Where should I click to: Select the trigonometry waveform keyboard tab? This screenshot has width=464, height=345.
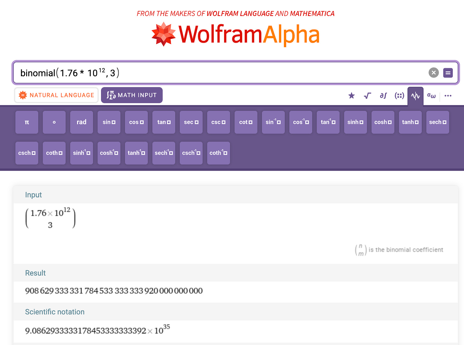point(415,96)
